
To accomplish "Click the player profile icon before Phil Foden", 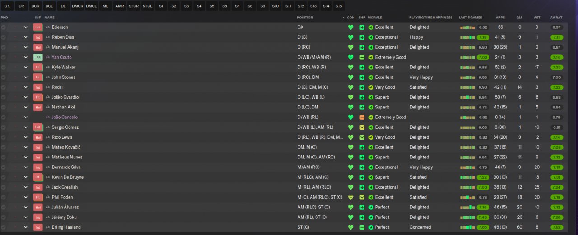I will click(x=48, y=197).
